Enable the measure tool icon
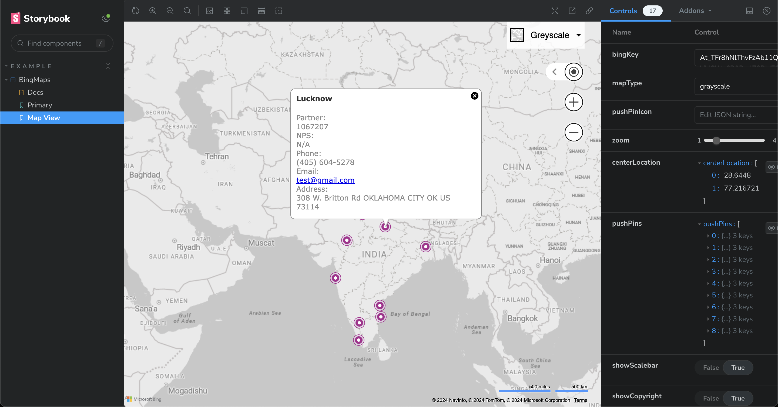This screenshot has width=778, height=407. click(x=261, y=11)
